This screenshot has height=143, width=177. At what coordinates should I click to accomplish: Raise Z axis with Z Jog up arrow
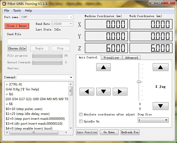tap(160, 67)
